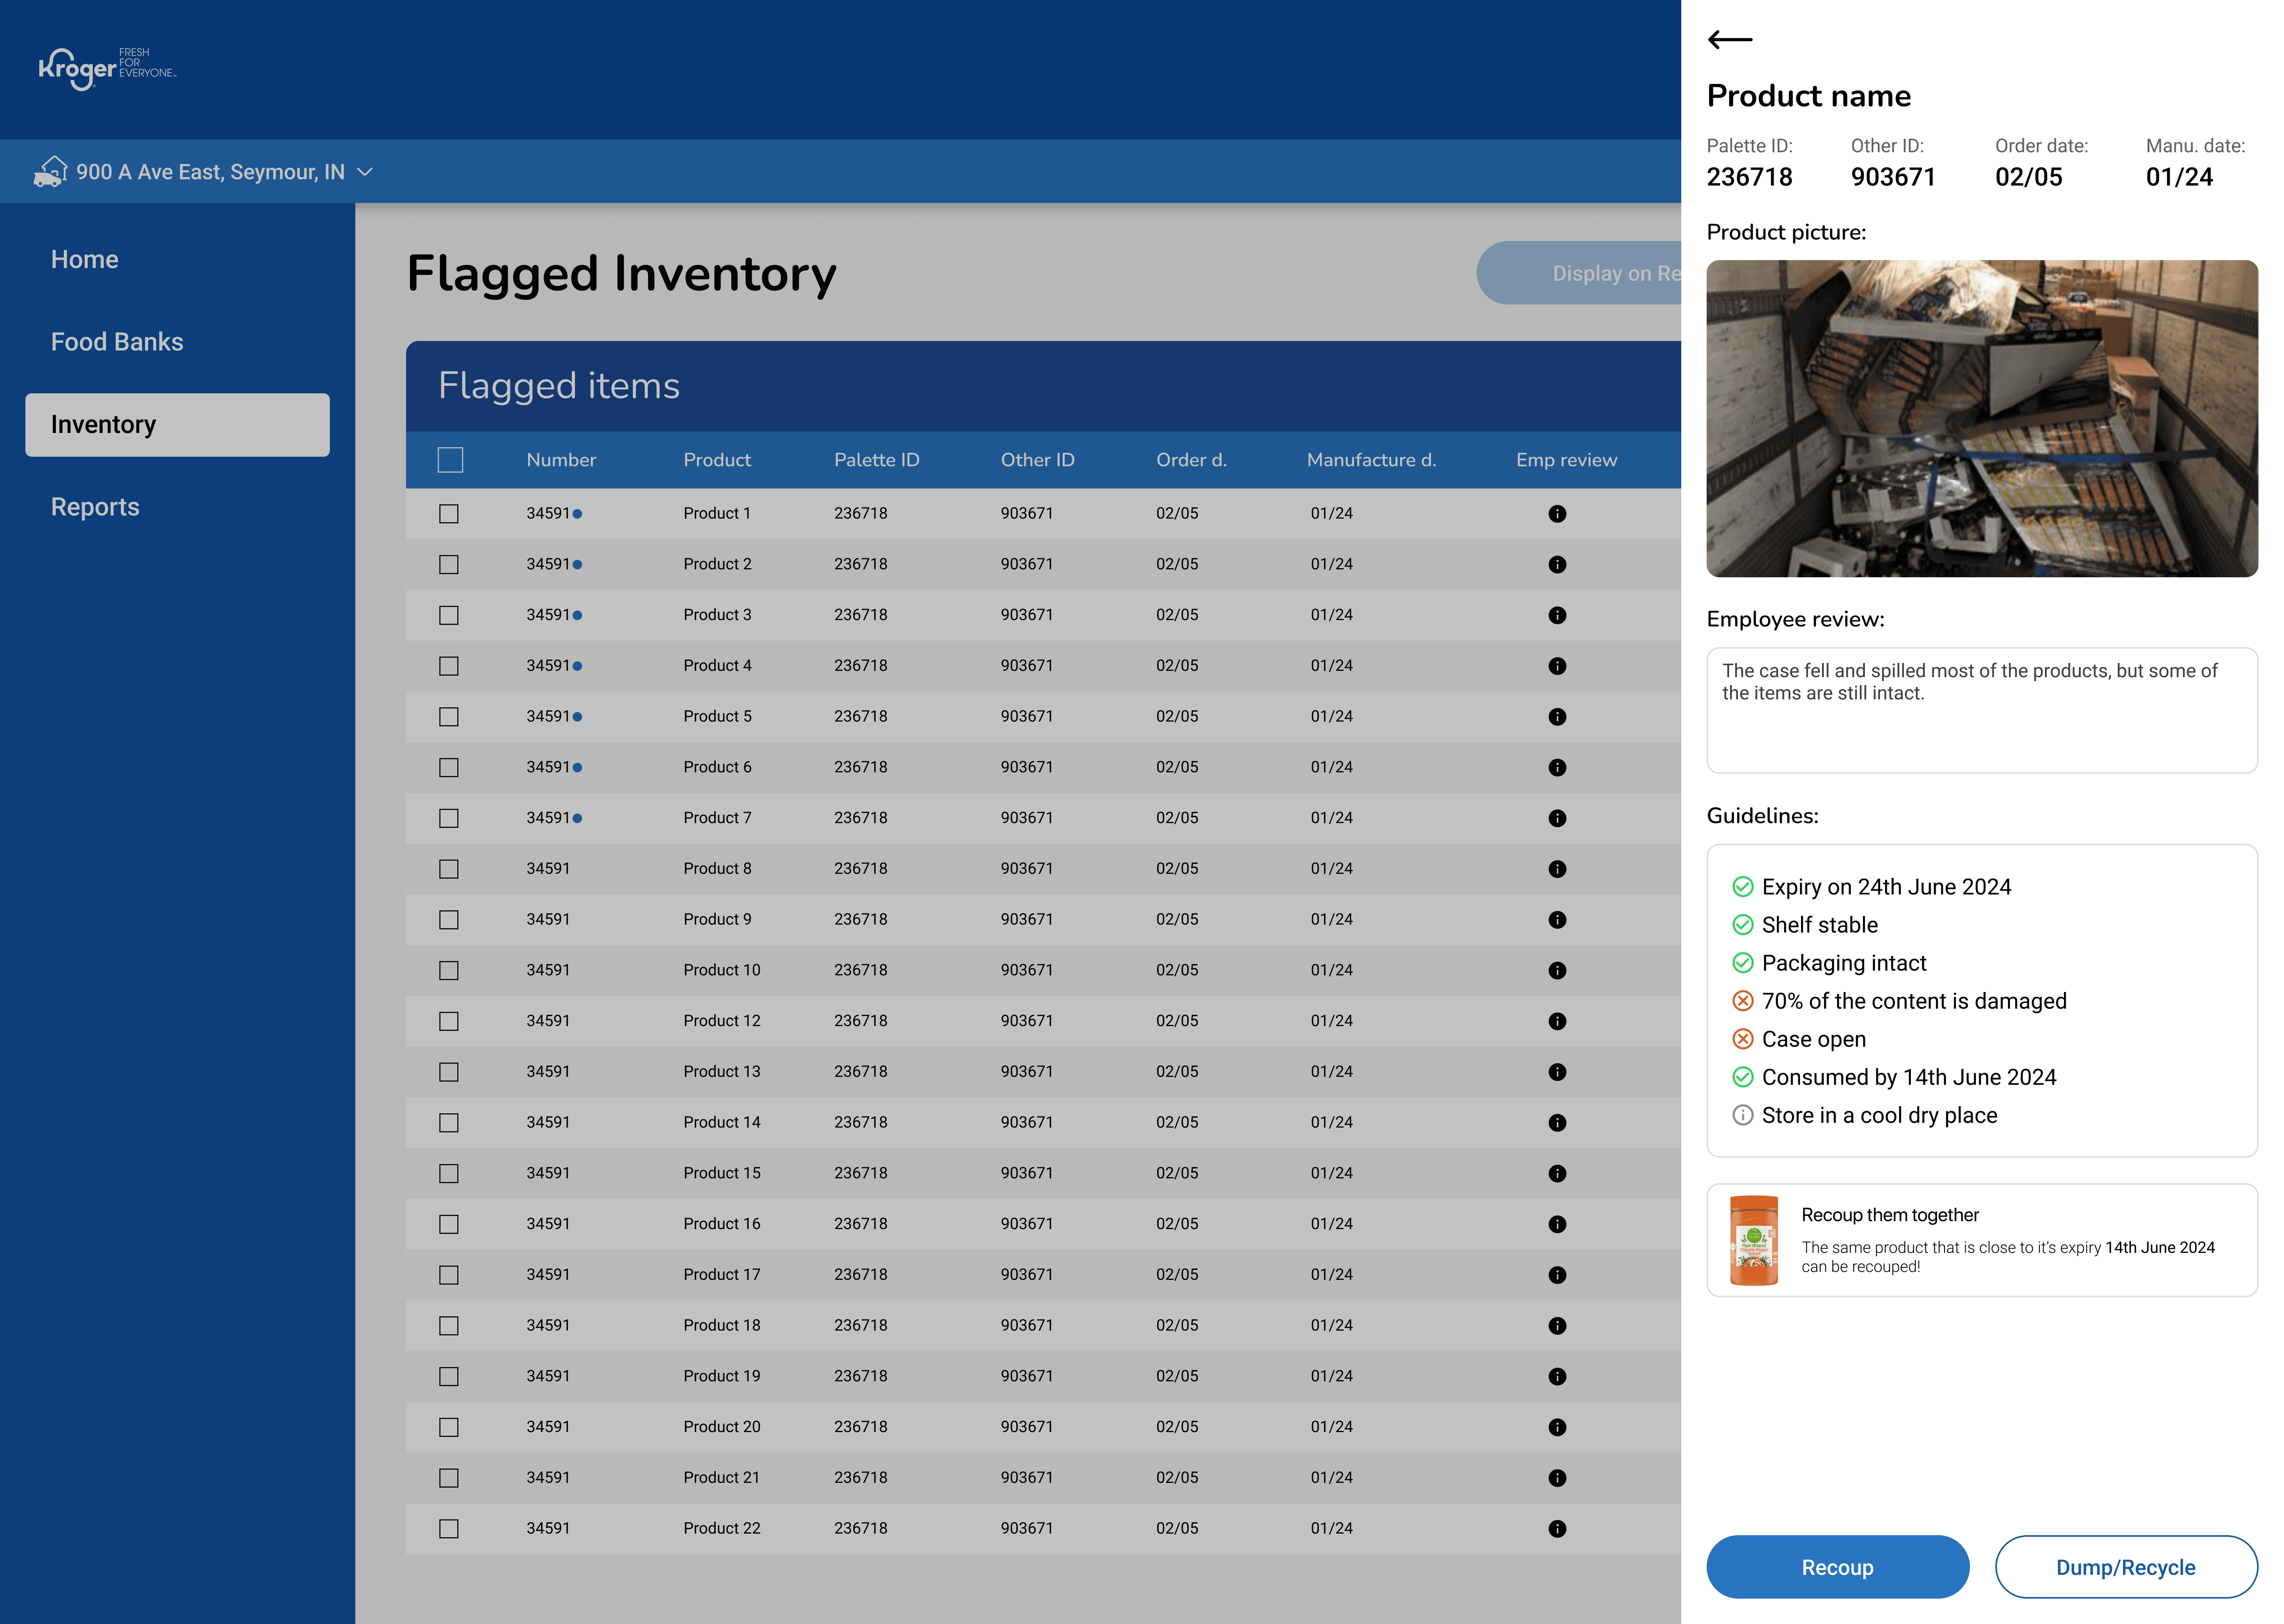Open employee review info for Product 1

click(x=1557, y=514)
